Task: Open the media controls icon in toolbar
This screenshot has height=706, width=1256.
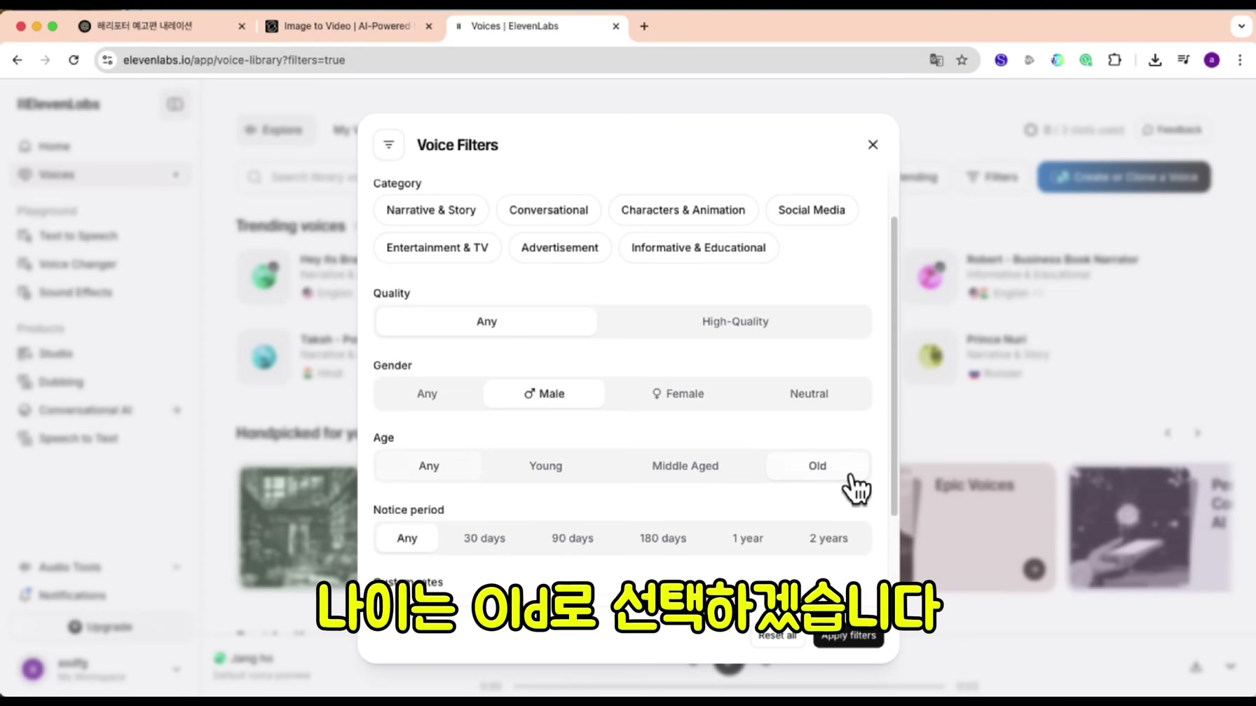Action: [x=1183, y=60]
